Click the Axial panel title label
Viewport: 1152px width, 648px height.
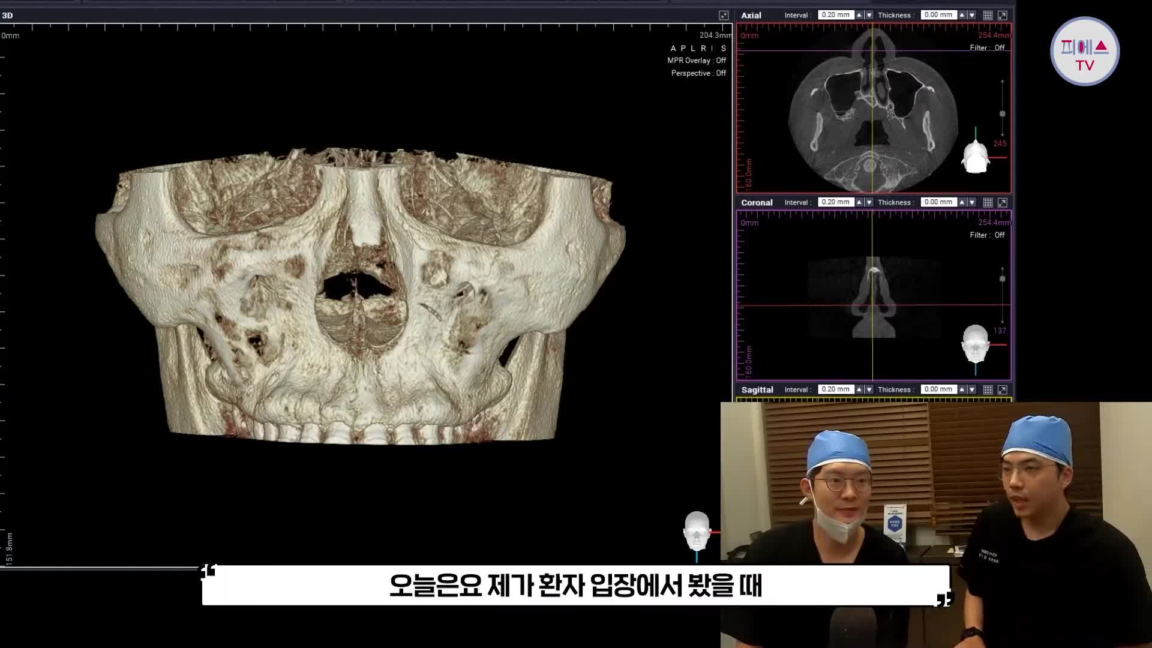pyautogui.click(x=751, y=16)
